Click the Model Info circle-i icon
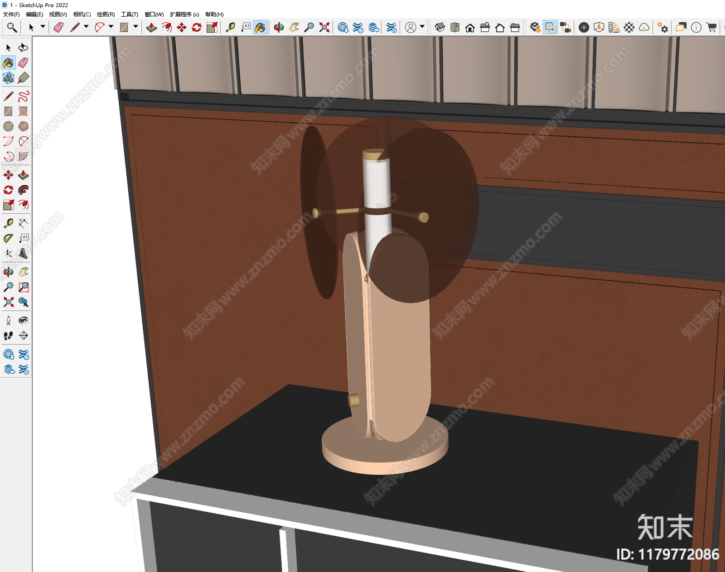Screen dimensions: 725x572 (x=696, y=28)
